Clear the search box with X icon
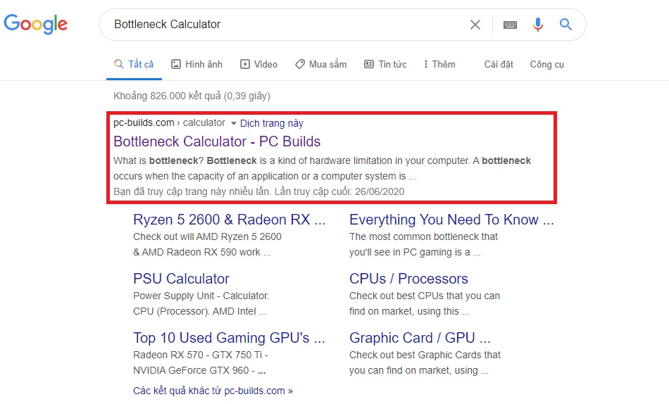Image resolution: width=669 pixels, height=404 pixels. [475, 25]
